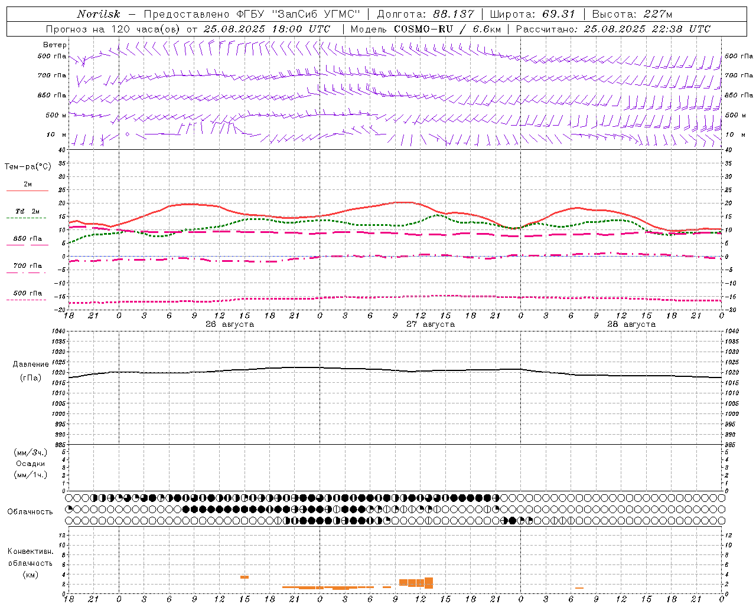Click the 28 августа date label
756x604 pixels.
(x=631, y=324)
